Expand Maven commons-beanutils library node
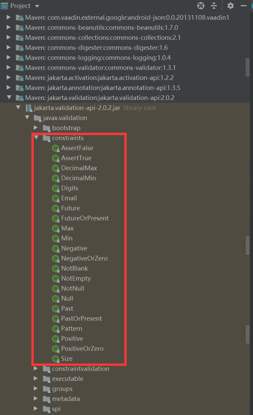This screenshot has width=253, height=415. pos(9,27)
